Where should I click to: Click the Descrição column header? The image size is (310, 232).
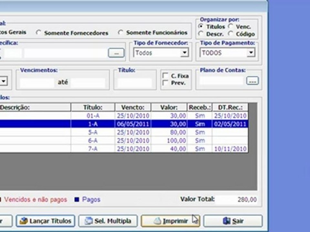click(x=35, y=107)
